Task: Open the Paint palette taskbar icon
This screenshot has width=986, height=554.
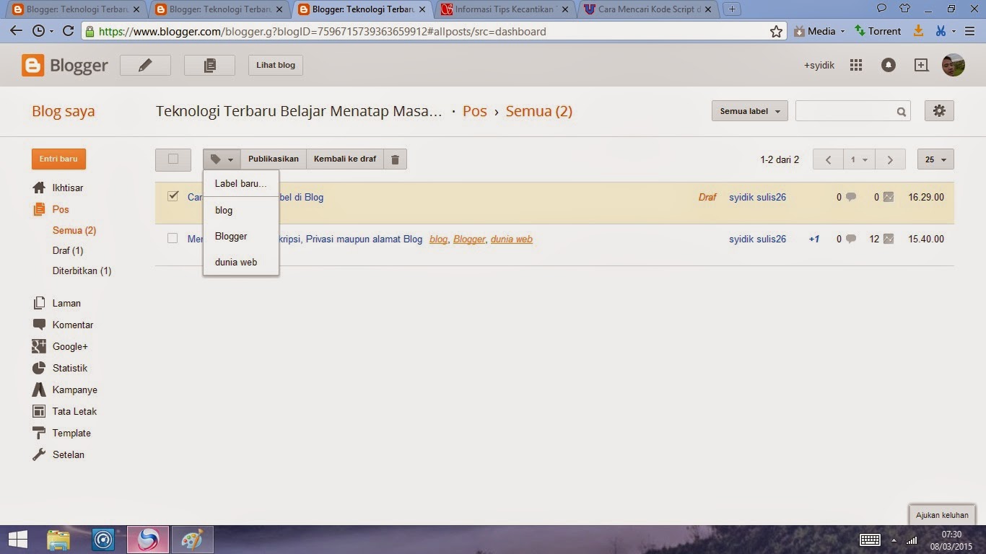Action: pos(192,540)
